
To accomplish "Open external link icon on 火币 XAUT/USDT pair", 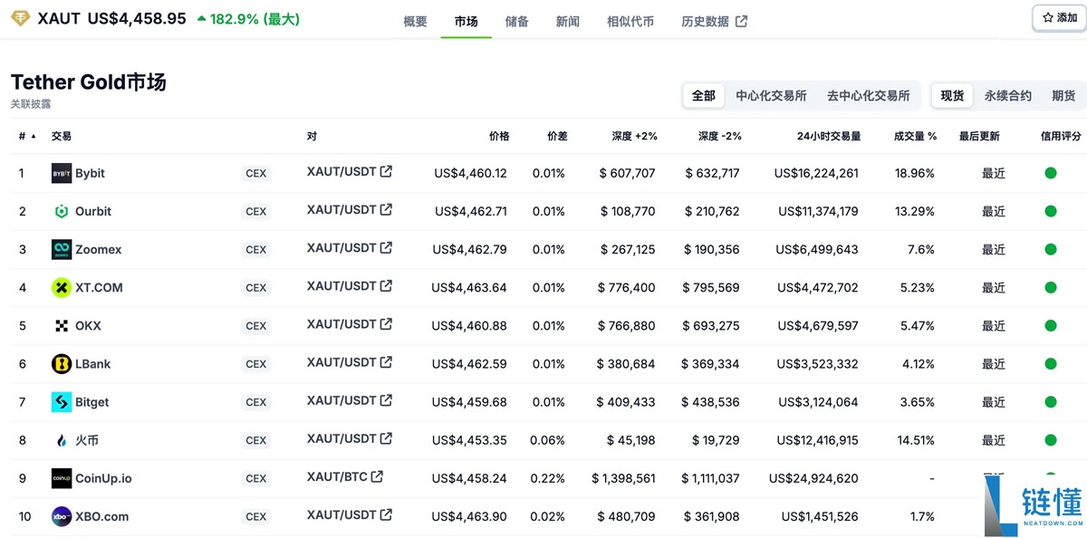I will click(387, 438).
